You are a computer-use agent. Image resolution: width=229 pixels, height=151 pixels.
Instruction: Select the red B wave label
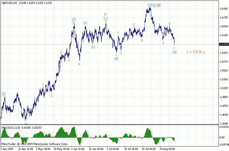[159, 5]
